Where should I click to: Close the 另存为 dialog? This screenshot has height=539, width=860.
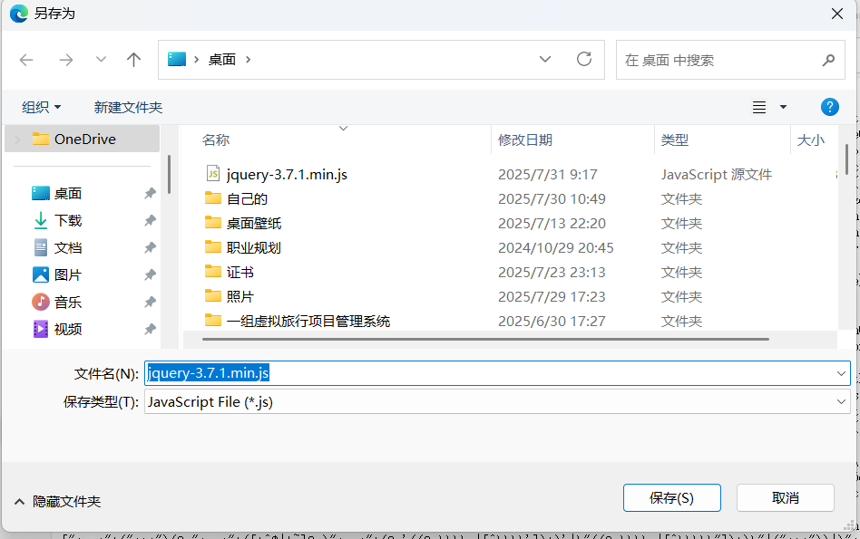[837, 14]
